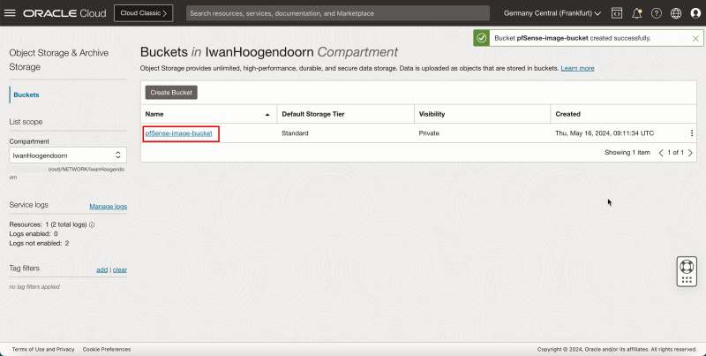Open the floating support lifebuoy widget

(687, 266)
